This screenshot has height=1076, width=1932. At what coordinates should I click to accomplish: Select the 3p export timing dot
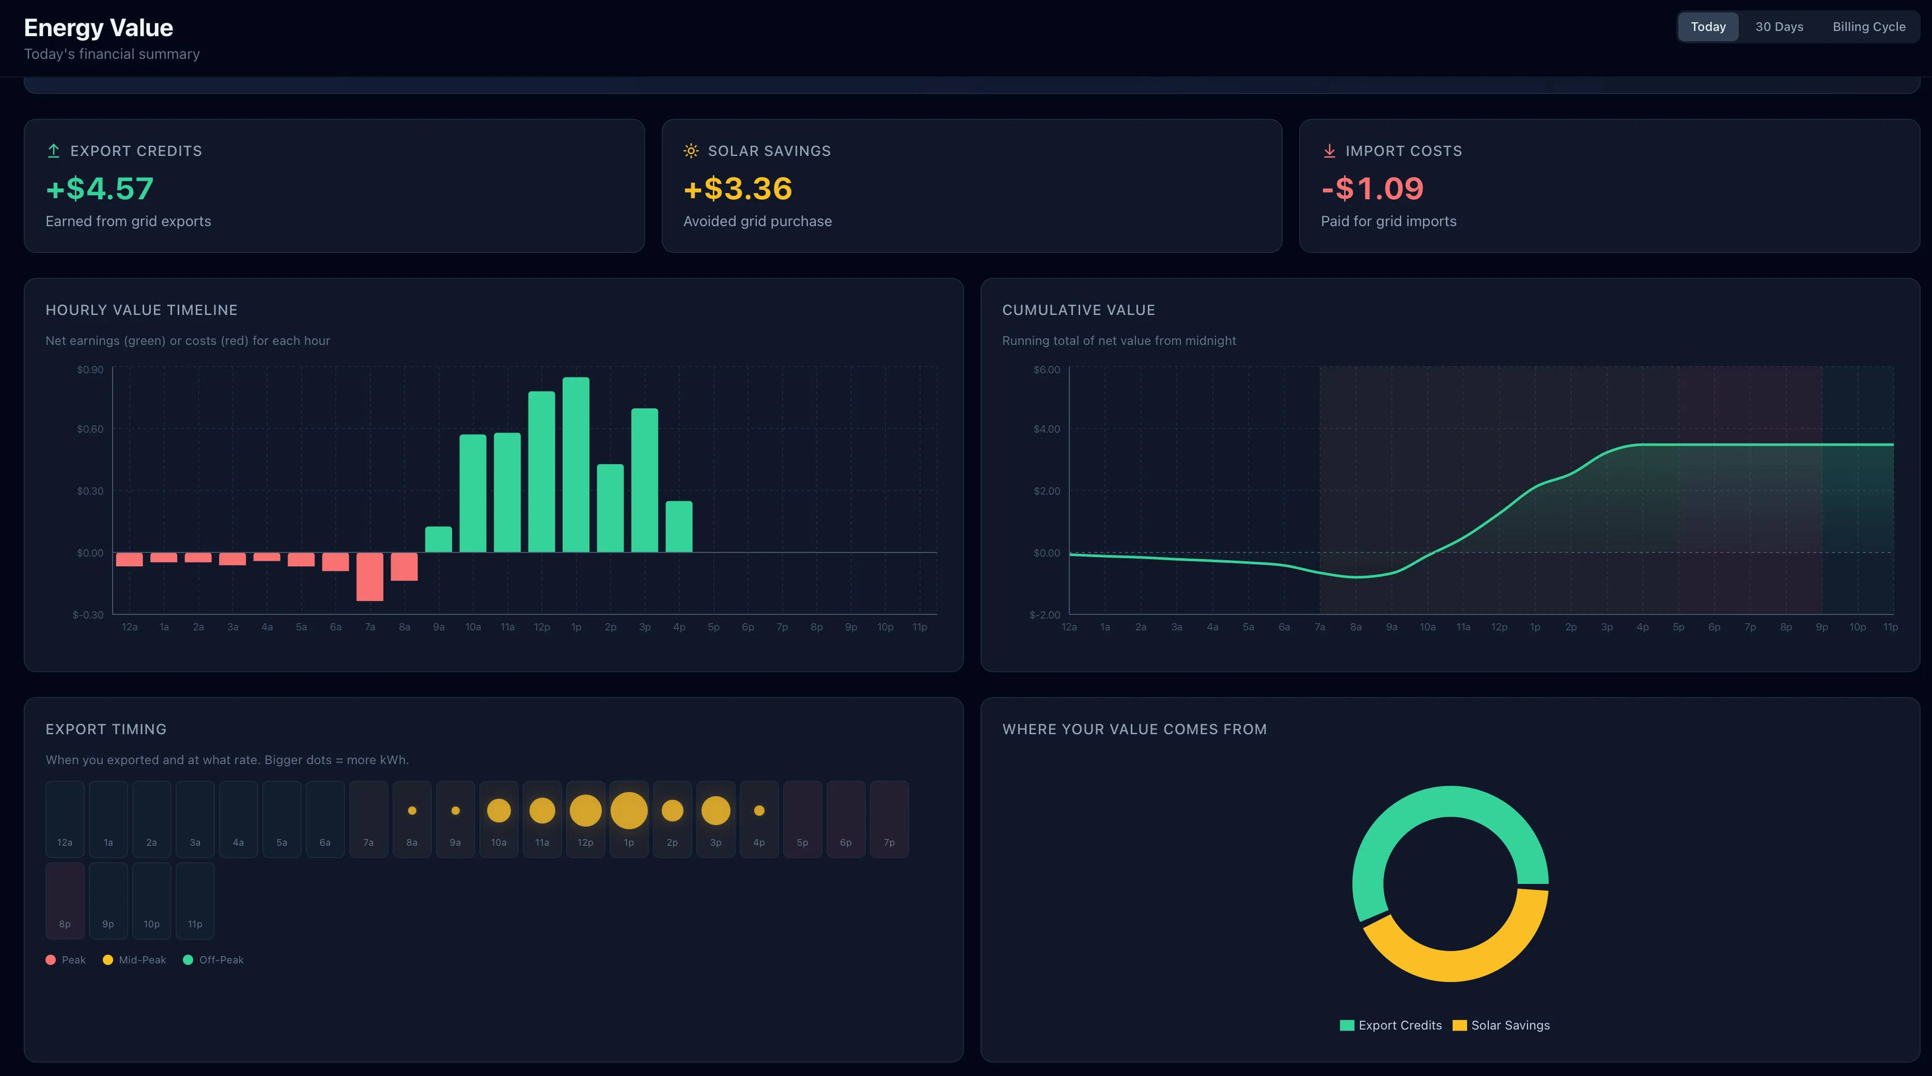(x=715, y=811)
